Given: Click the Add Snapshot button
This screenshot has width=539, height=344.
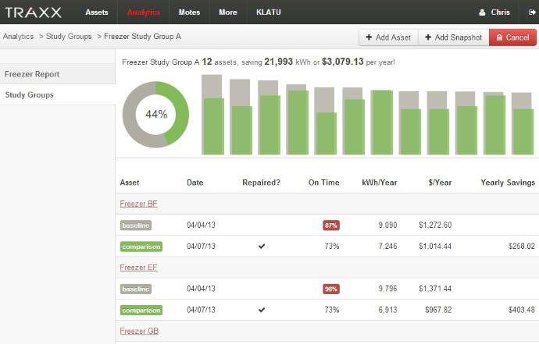Looking at the screenshot, I should click(453, 37).
